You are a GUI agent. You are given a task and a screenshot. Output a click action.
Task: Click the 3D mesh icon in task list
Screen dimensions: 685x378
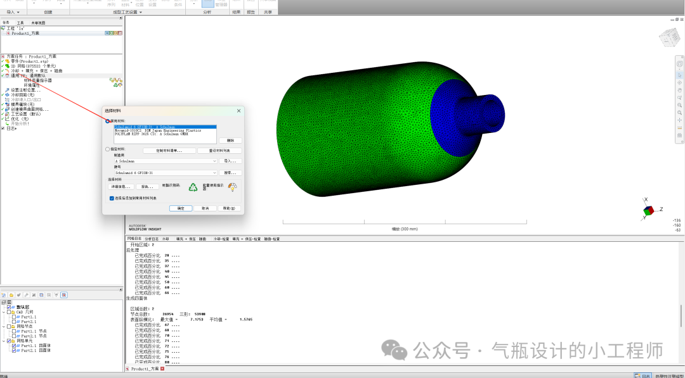[x=8, y=66]
